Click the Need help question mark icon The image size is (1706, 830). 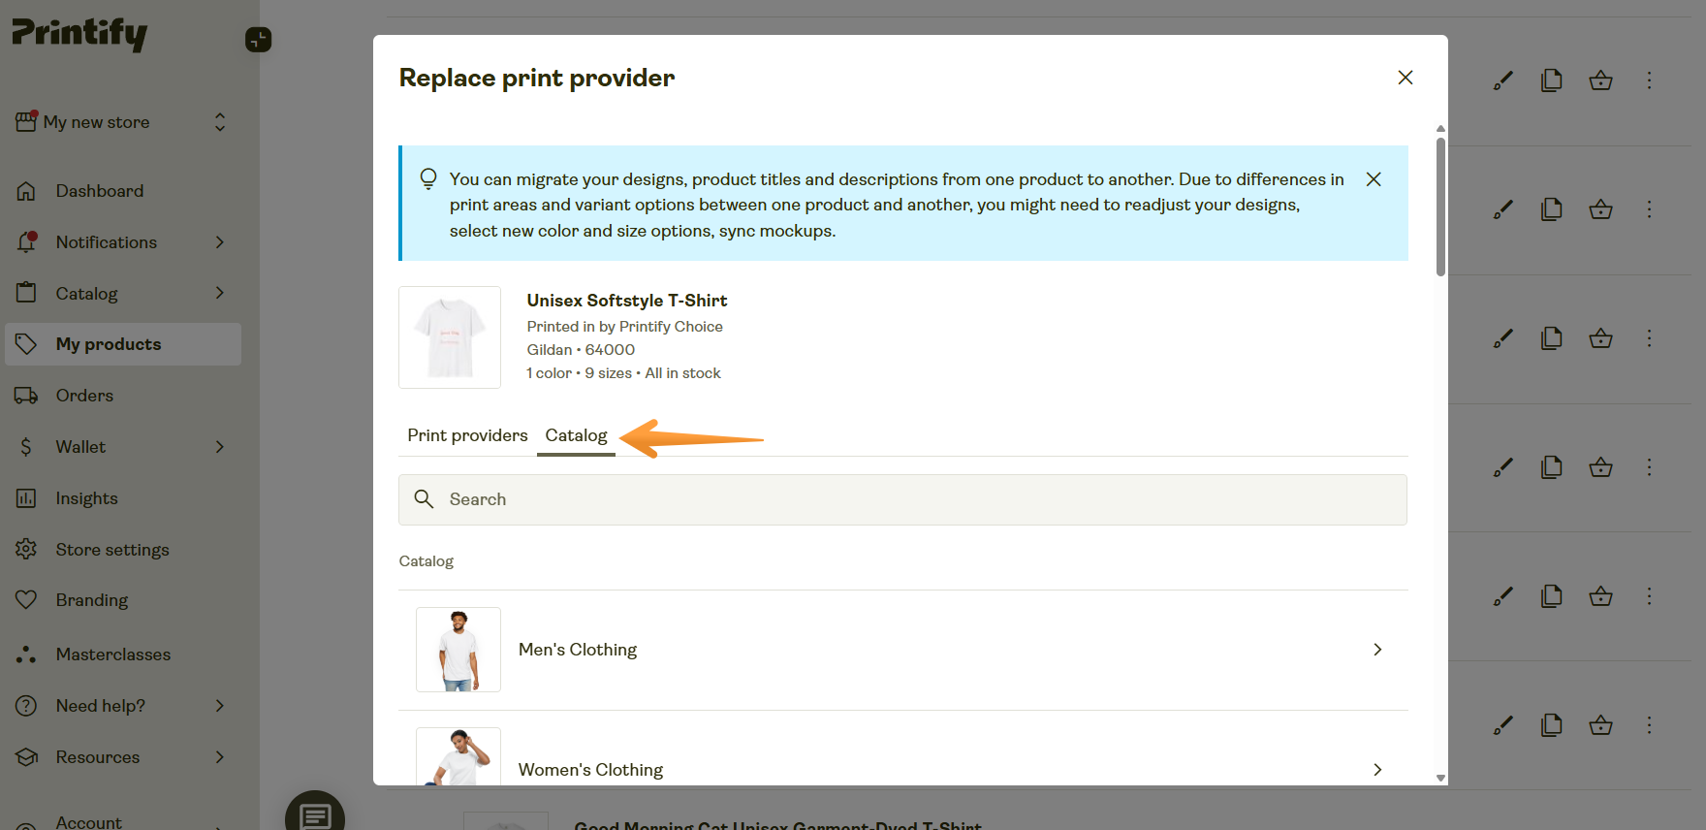26,706
